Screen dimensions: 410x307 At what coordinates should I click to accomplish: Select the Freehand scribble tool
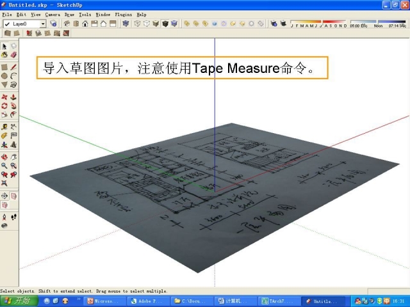(13, 84)
